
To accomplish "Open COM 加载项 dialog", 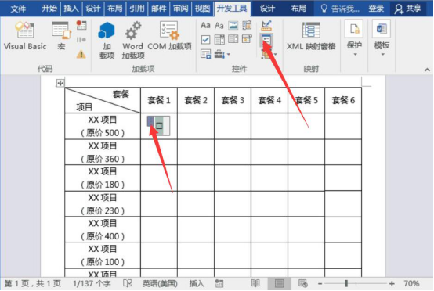I will coord(169,36).
